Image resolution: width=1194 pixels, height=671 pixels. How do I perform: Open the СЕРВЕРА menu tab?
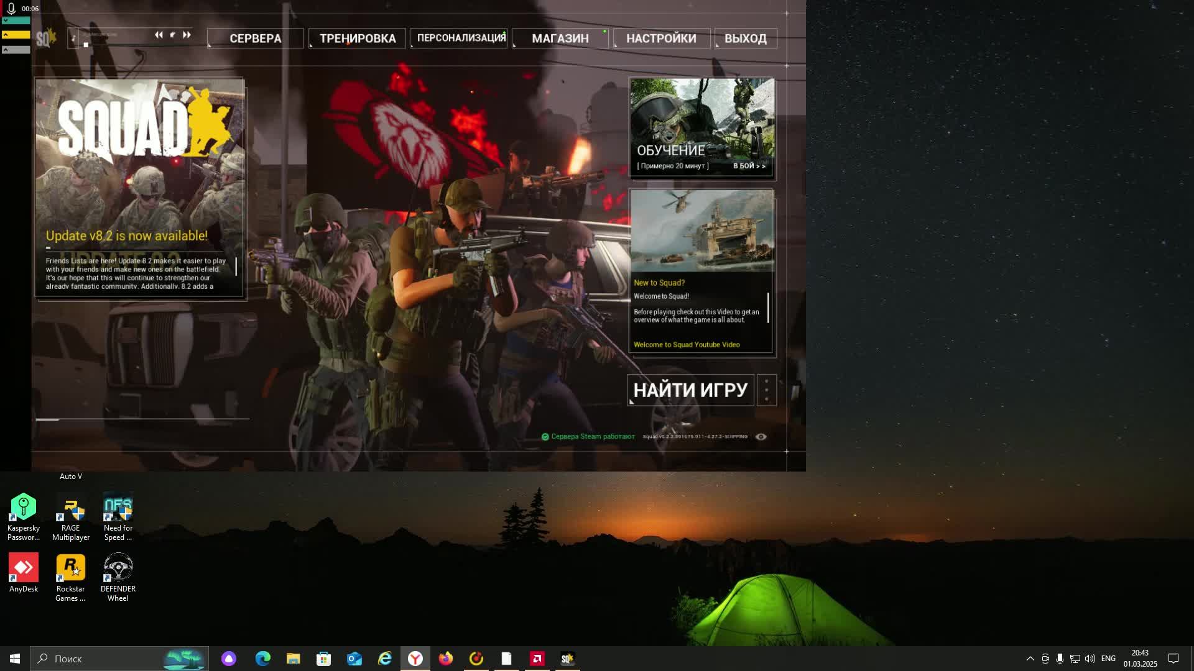click(255, 39)
